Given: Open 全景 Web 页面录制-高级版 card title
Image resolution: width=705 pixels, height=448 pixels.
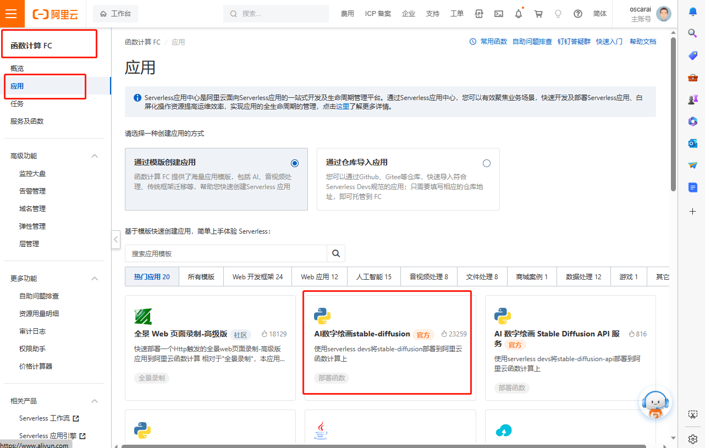Looking at the screenshot, I should click(x=181, y=334).
